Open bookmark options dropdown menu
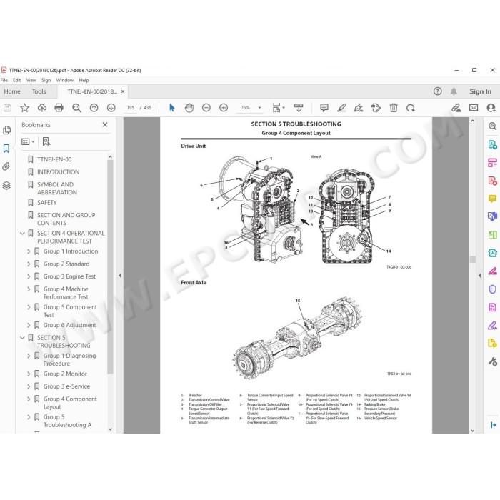Viewport: 500px width, 500px height. click(x=28, y=141)
